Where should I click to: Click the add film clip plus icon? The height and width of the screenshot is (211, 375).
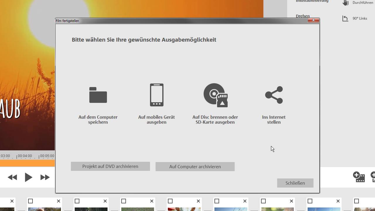pos(359,177)
